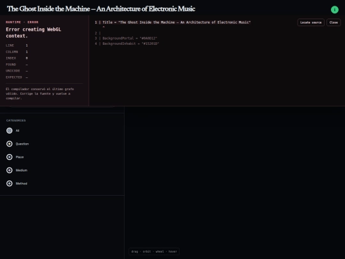Click the CATEGORIES heading
Viewport: 345px width, 259px height.
pos(16,120)
